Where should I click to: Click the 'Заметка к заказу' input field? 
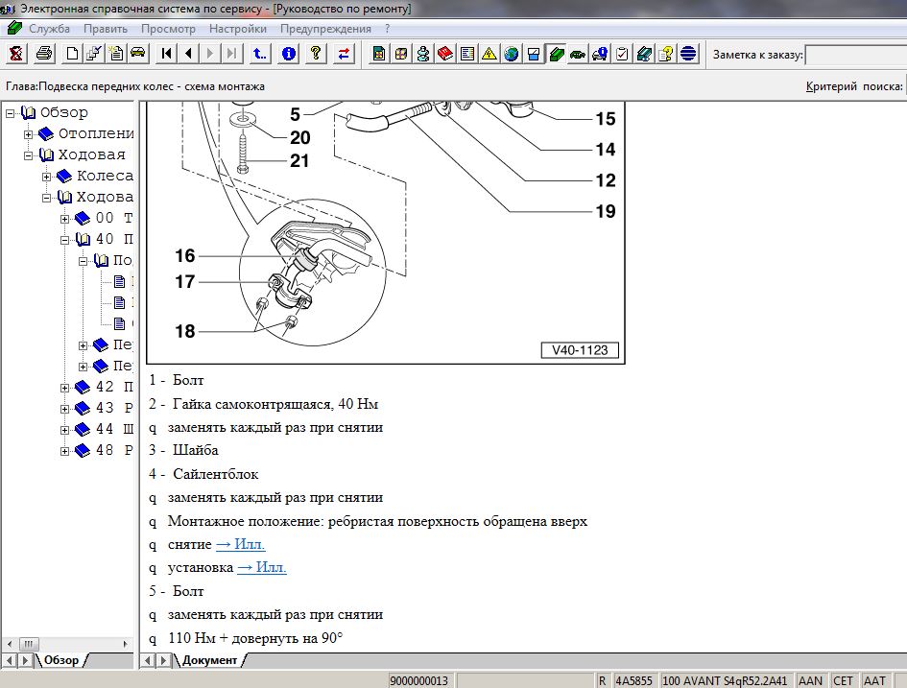[x=854, y=55]
